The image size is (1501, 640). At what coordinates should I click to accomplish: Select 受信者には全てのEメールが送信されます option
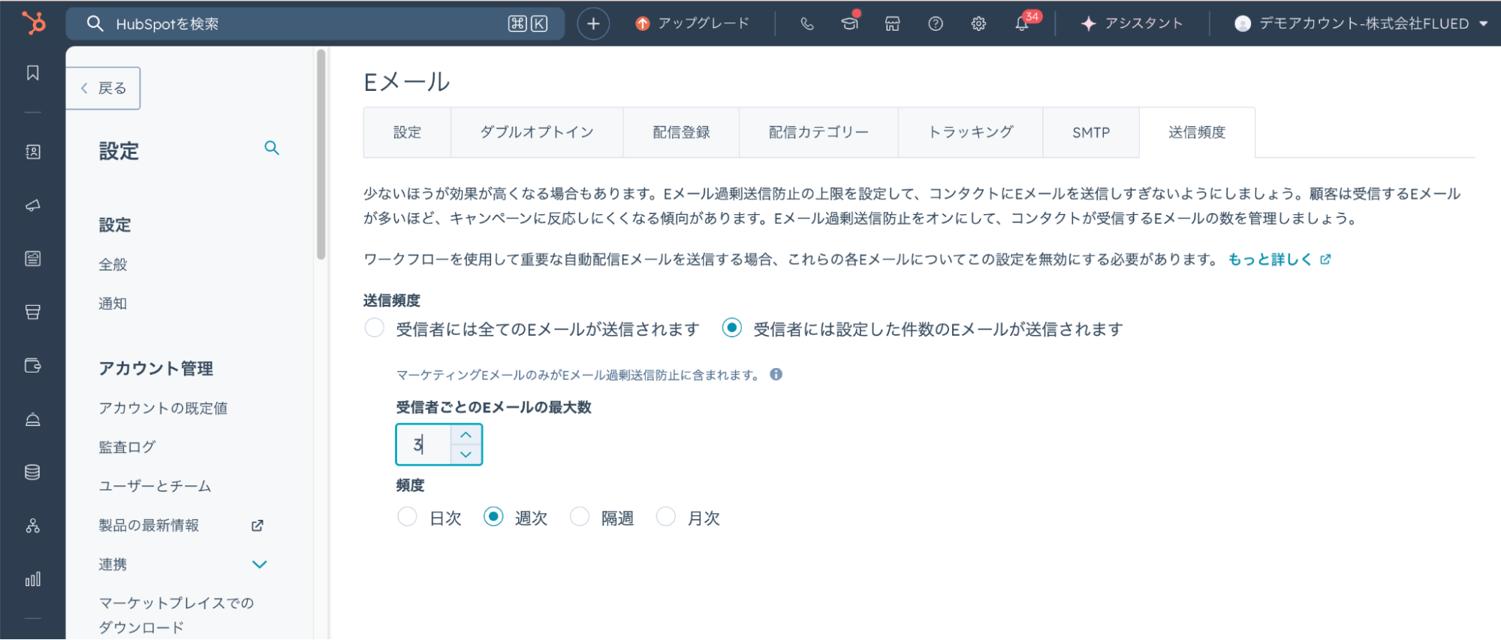point(375,328)
